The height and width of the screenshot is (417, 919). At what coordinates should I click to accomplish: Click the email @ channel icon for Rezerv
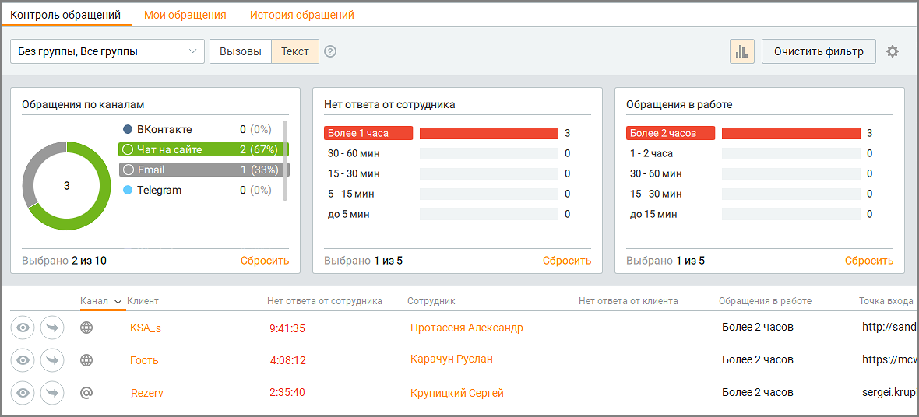[86, 393]
